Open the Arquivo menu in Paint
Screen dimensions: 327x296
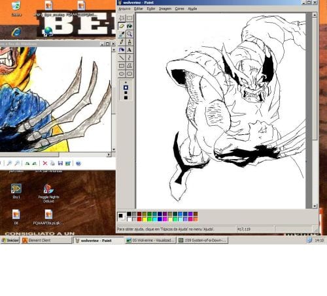coord(124,8)
